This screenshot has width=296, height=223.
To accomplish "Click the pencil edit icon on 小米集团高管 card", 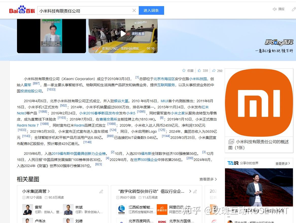I will (x=101, y=191).
